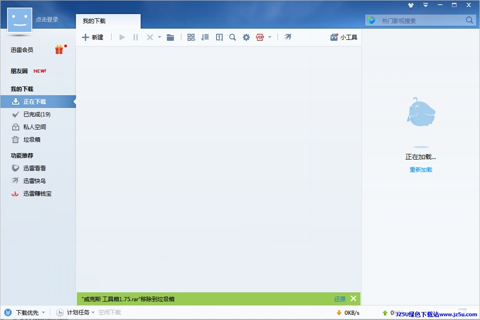This screenshot has width=480, height=320.
Task: Open the 下载优先 mode dropdown
Action: pyautogui.click(x=43, y=312)
